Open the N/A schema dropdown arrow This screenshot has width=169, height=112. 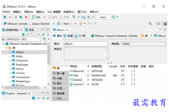[75, 24]
